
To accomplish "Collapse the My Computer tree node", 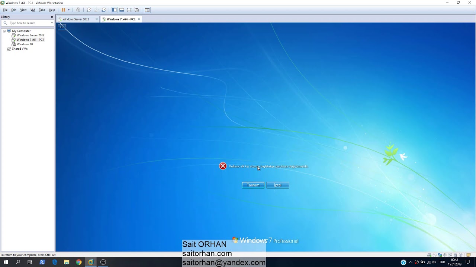I will pos(4,31).
